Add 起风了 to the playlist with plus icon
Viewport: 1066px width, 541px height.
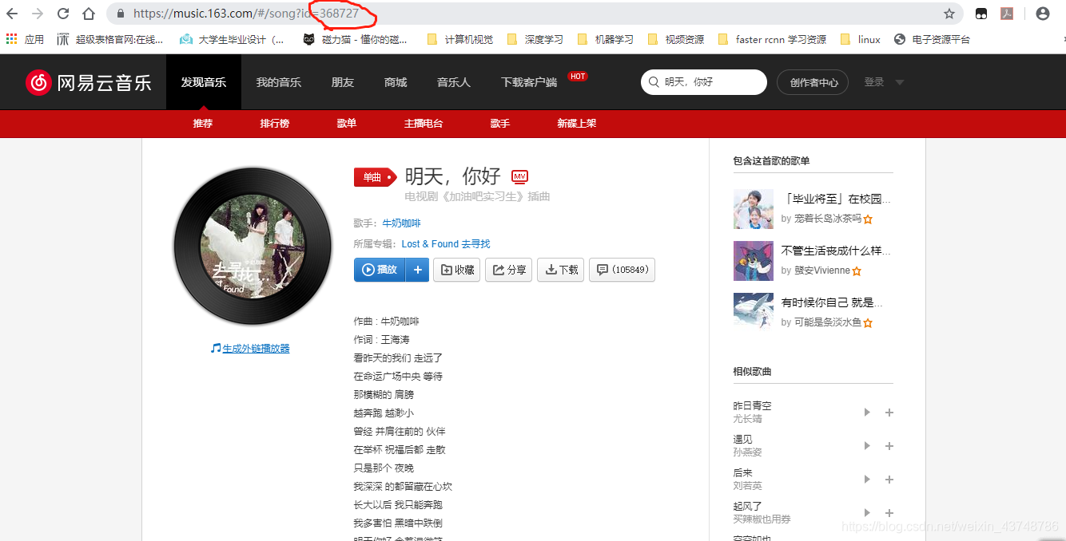[889, 513]
